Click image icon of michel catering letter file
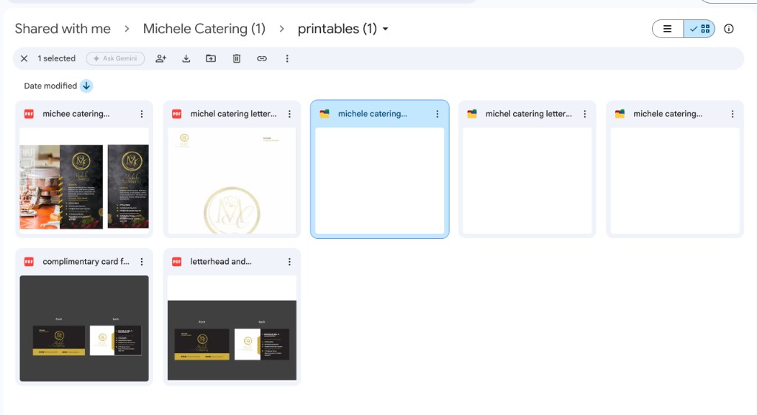Image resolution: width=757 pixels, height=415 pixels. point(472,114)
